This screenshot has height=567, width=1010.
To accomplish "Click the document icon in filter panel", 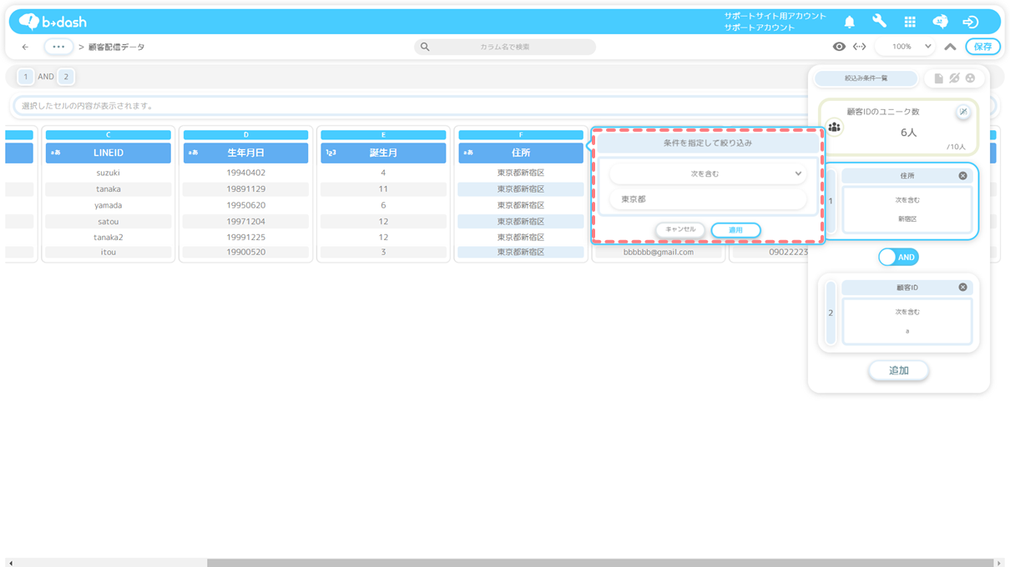I will [938, 78].
